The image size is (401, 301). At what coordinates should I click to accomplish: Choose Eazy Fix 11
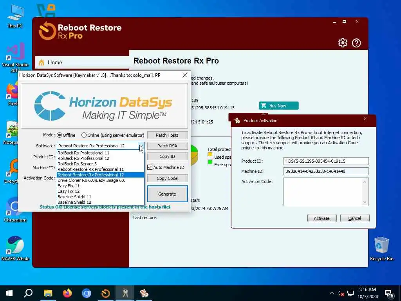(100, 186)
